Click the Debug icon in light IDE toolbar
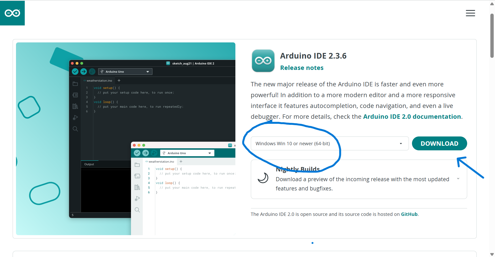Viewport: 495px width, 257px height. coord(154,153)
